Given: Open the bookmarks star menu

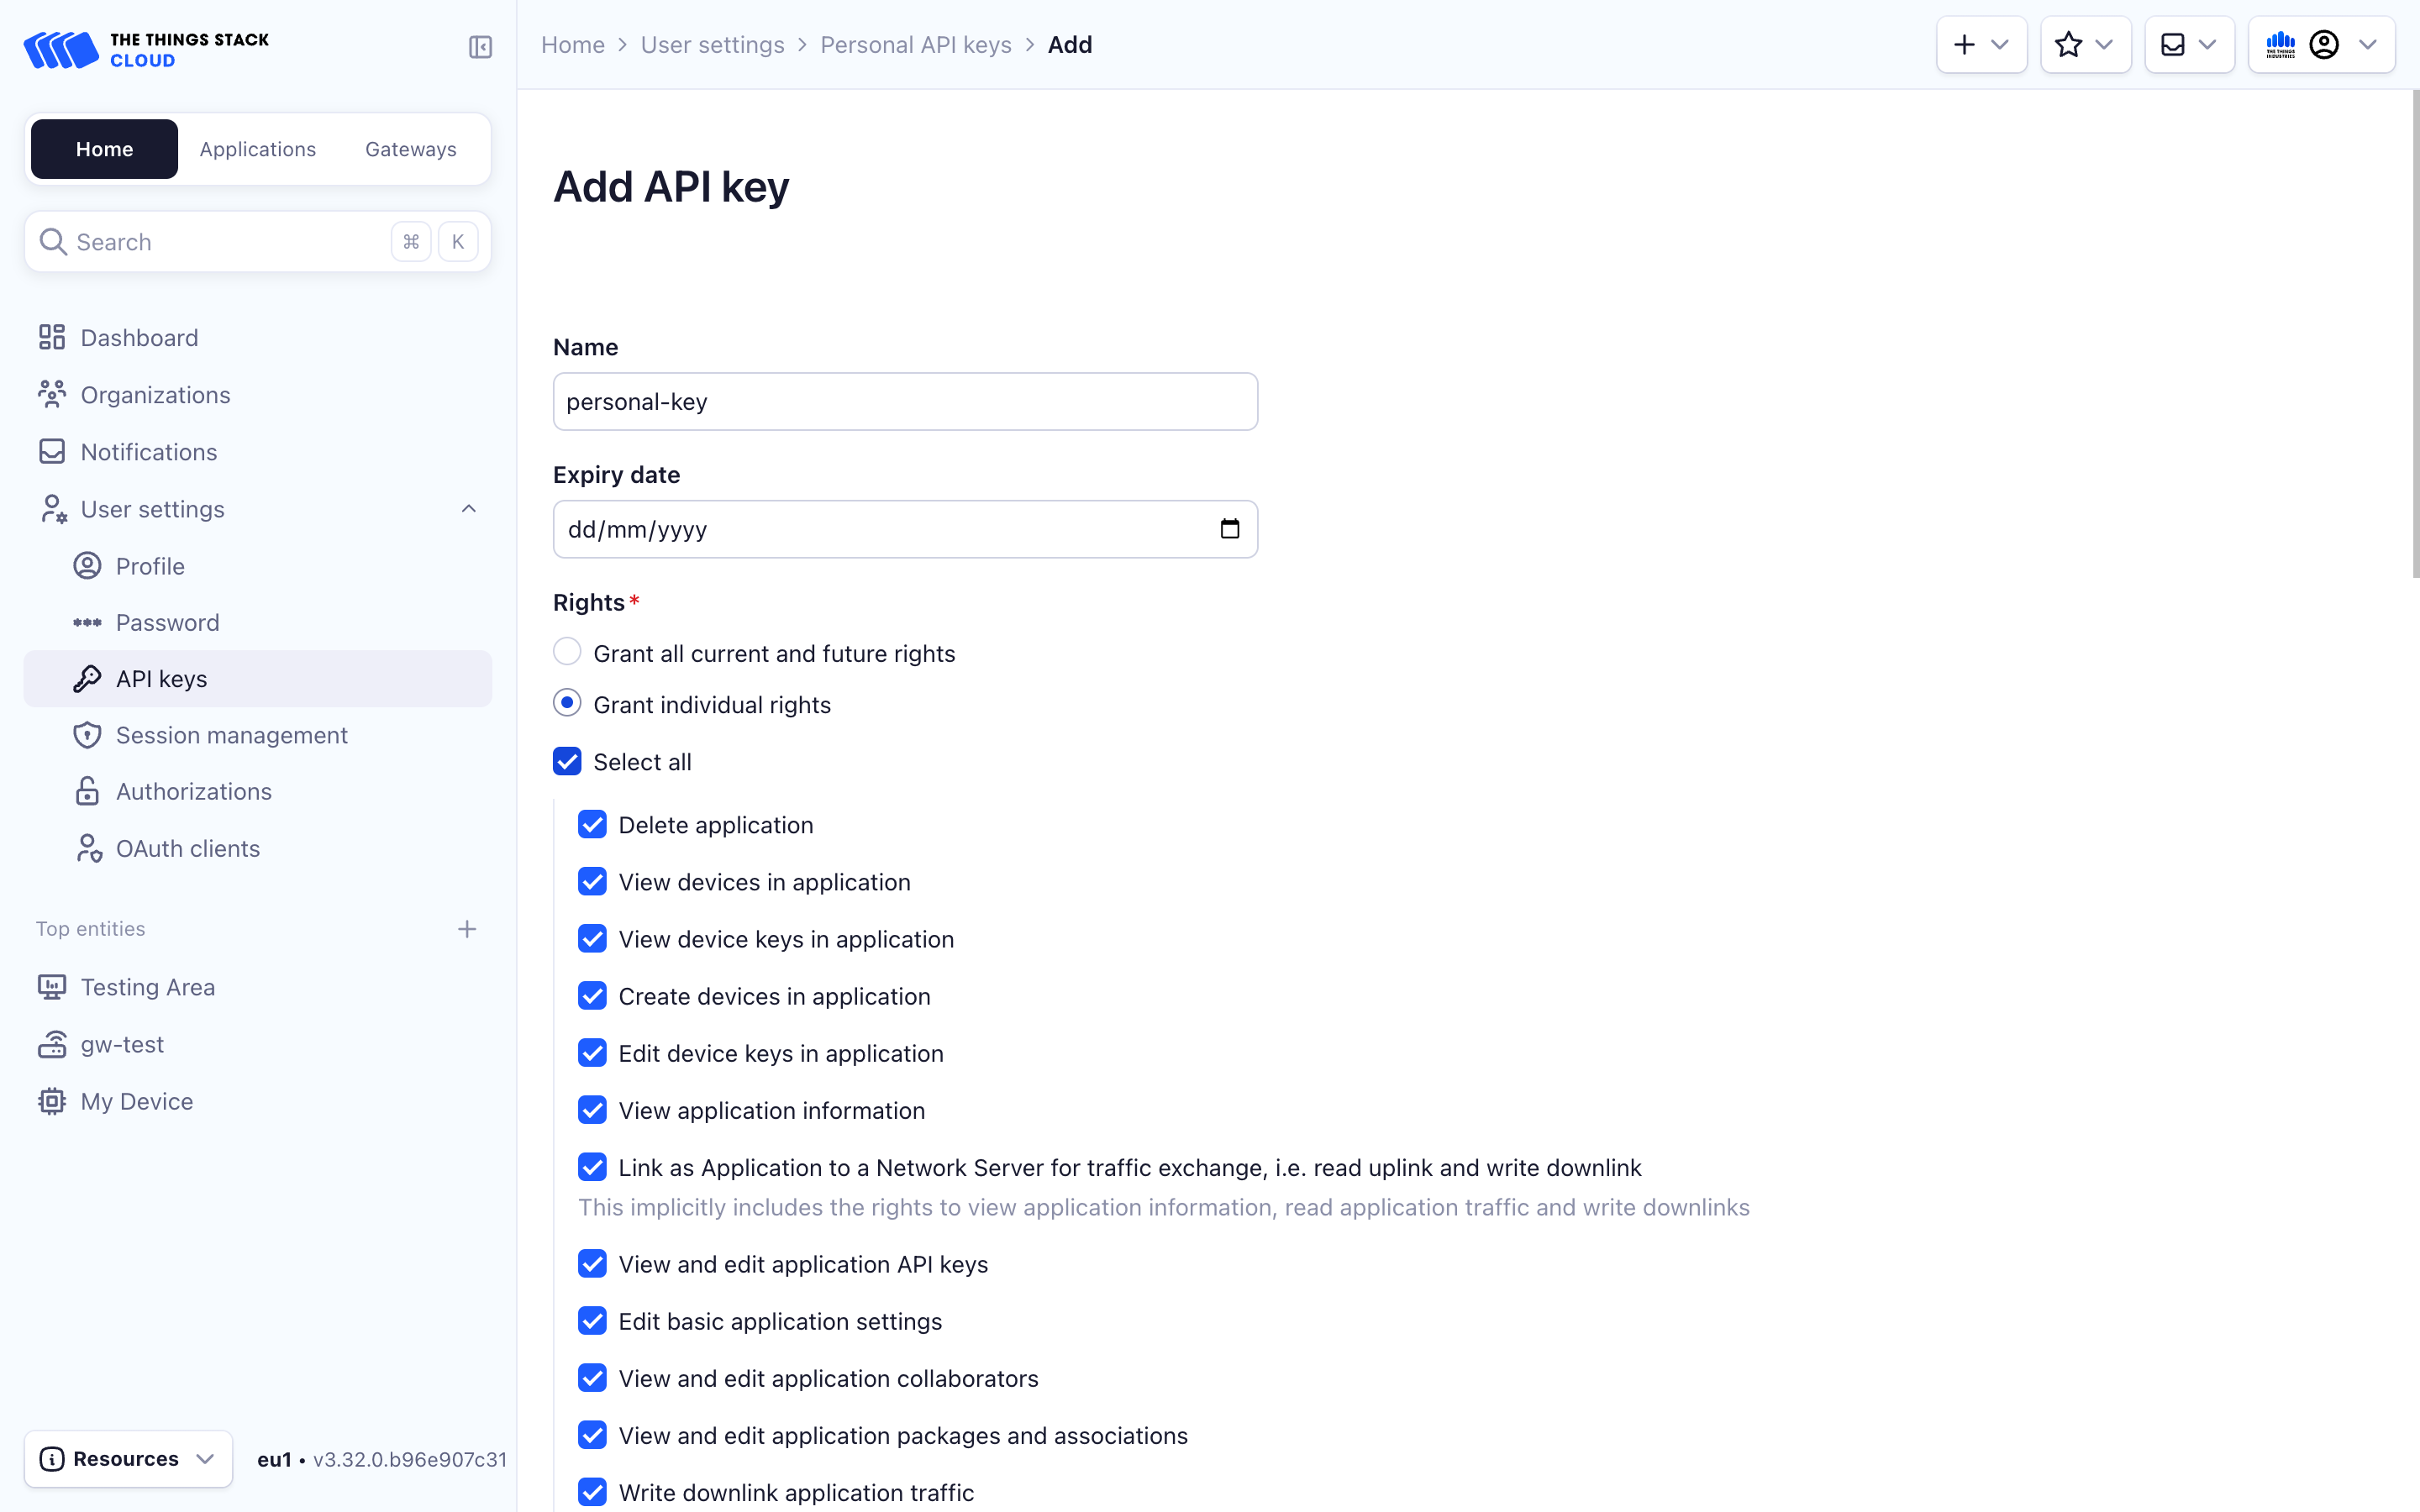Looking at the screenshot, I should [x=2085, y=45].
